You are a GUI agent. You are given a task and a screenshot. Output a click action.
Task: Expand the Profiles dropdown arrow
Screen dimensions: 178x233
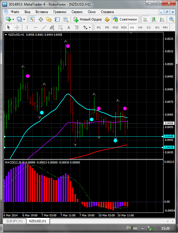(24, 20)
